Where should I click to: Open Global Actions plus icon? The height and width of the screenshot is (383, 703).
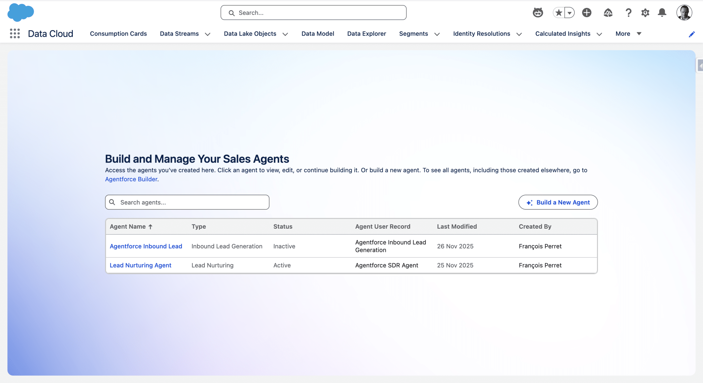coord(587,13)
